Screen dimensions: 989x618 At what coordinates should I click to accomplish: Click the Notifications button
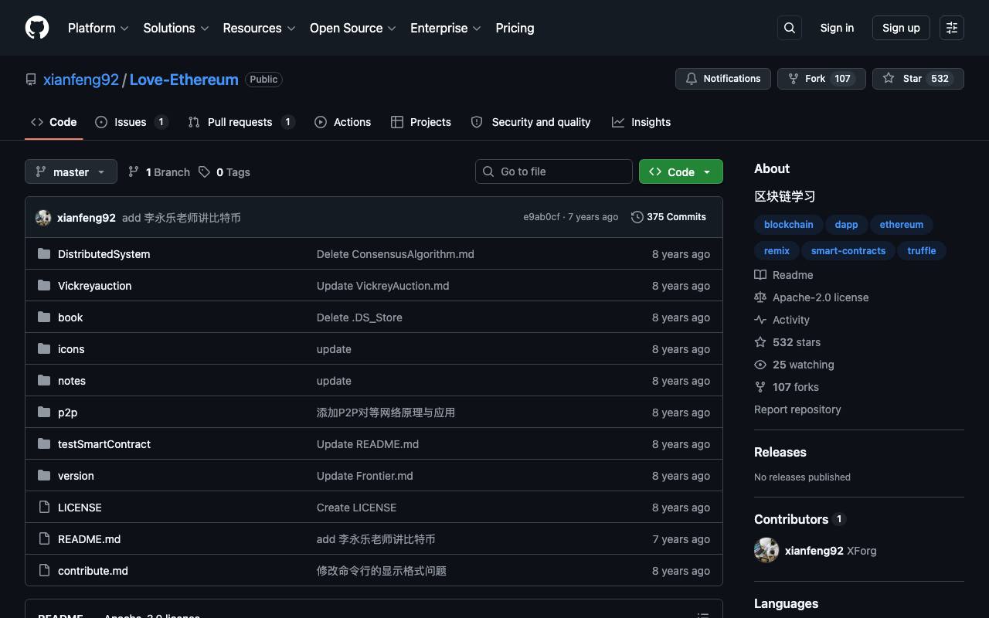click(x=723, y=79)
